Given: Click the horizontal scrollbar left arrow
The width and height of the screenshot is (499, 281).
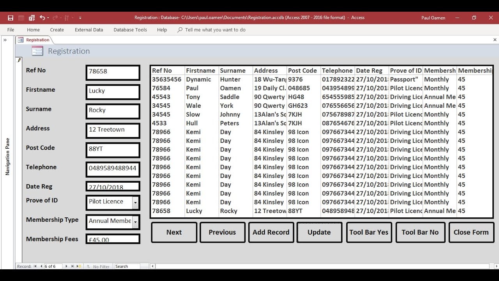Looking at the screenshot, I should 153,266.
